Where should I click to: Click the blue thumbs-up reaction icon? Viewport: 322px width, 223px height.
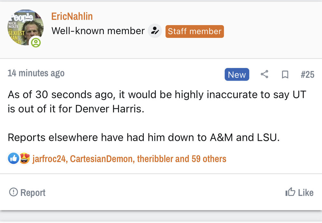pos(14,159)
